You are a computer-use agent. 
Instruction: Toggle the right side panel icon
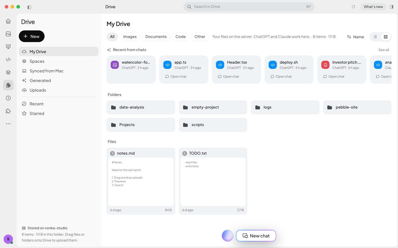click(392, 7)
